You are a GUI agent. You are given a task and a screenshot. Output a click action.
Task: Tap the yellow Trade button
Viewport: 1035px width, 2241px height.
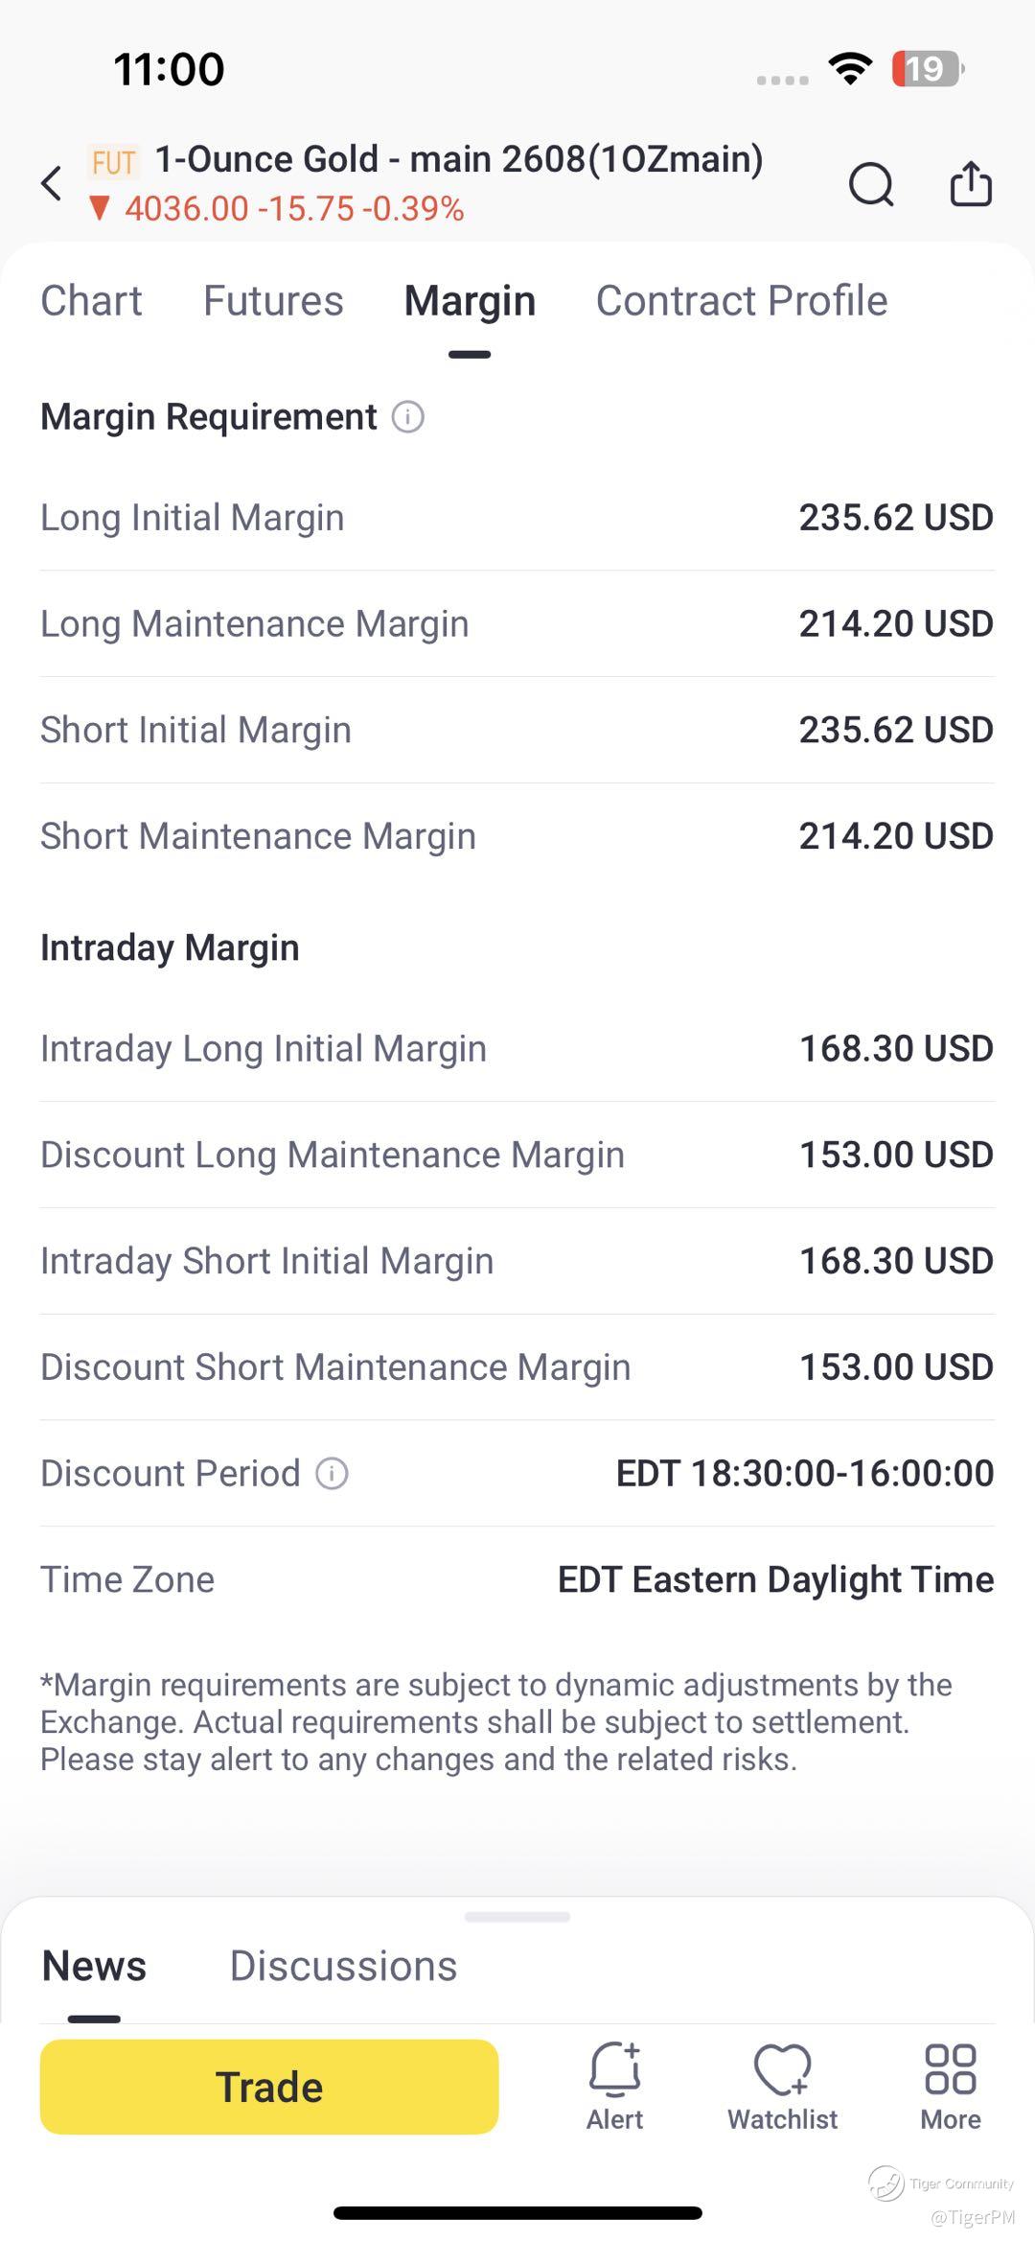[x=269, y=2087]
